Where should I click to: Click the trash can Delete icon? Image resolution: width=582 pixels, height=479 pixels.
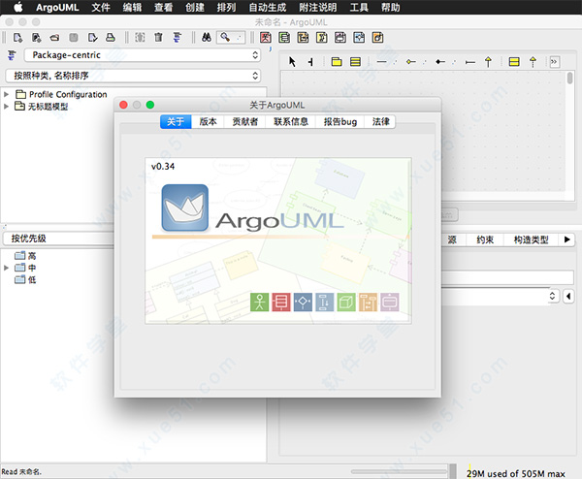pyautogui.click(x=158, y=38)
